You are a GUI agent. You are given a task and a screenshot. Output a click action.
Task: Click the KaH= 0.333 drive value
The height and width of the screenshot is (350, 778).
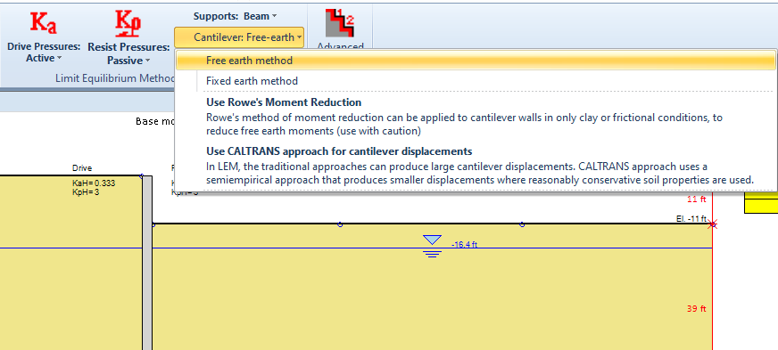click(94, 183)
